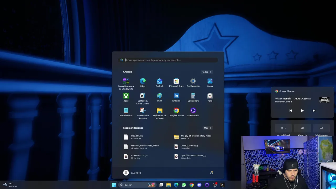Open the pinned Outlook app
The width and height of the screenshot is (336, 189).
[x=160, y=83]
